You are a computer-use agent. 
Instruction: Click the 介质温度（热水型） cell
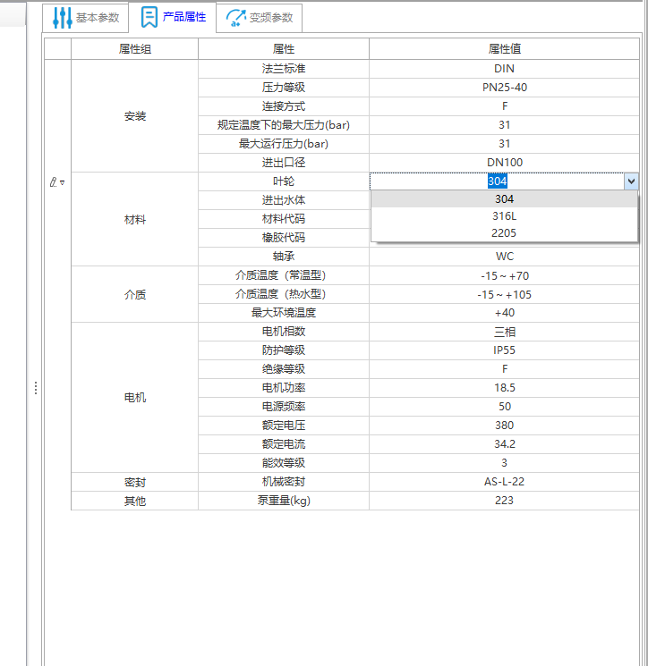pyautogui.click(x=284, y=294)
